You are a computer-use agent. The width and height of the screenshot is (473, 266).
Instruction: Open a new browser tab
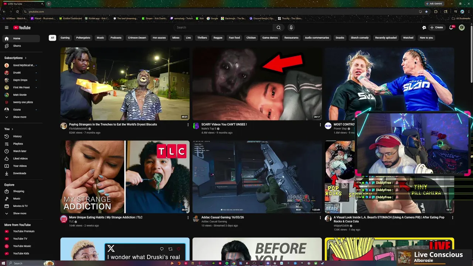coord(49,4)
